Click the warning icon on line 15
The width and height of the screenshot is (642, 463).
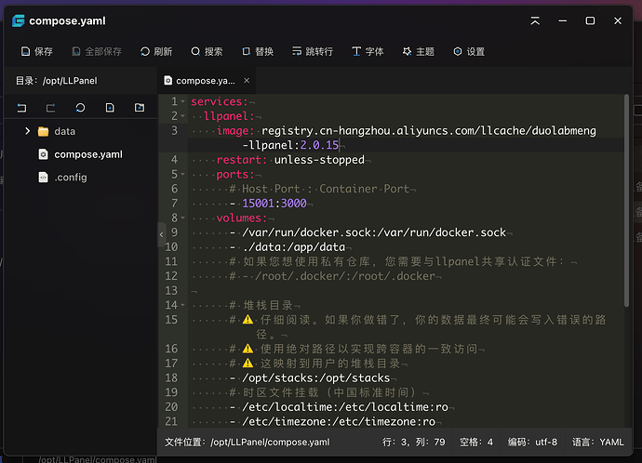pos(247,320)
